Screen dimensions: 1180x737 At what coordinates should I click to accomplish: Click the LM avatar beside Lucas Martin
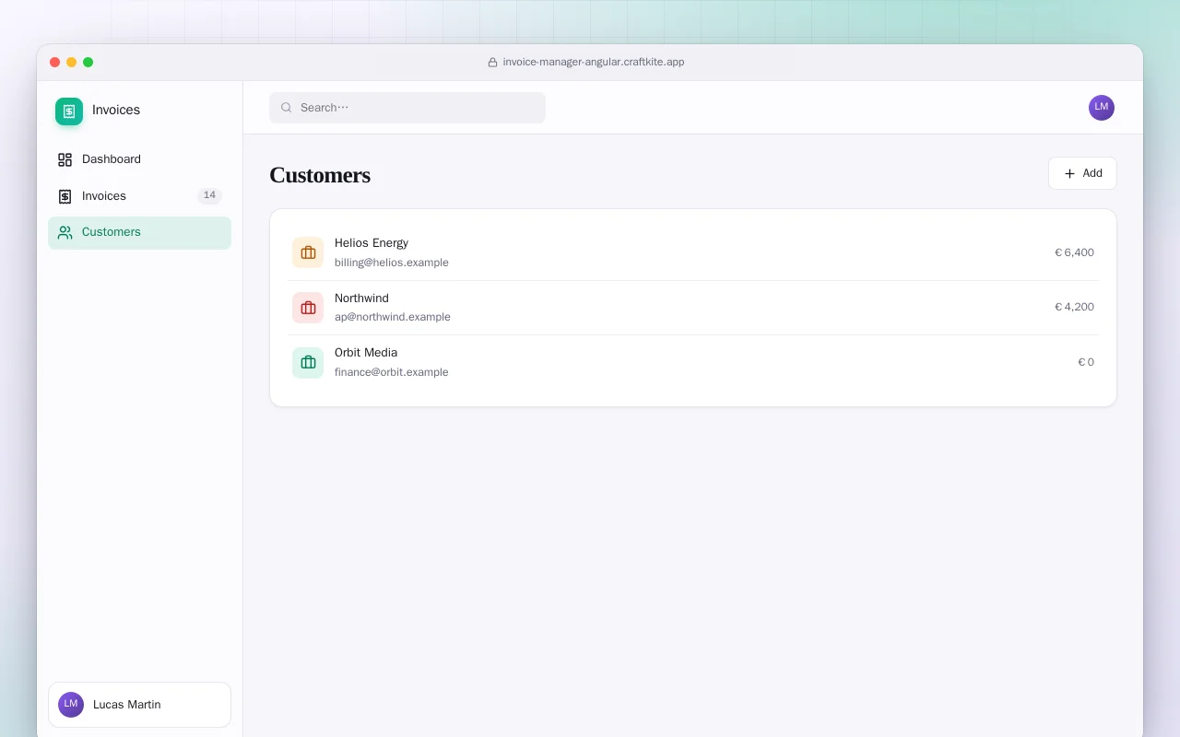(x=71, y=705)
